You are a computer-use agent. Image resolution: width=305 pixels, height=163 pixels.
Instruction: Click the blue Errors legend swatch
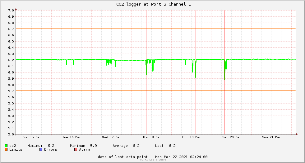tap(41, 149)
